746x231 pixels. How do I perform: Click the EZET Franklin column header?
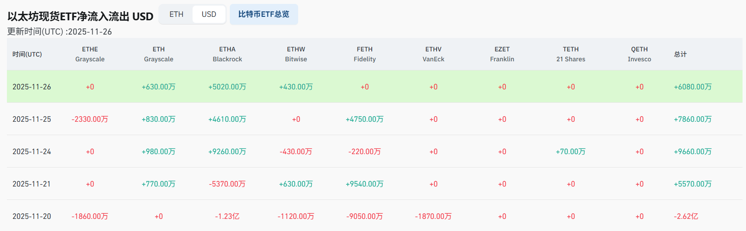tap(502, 54)
